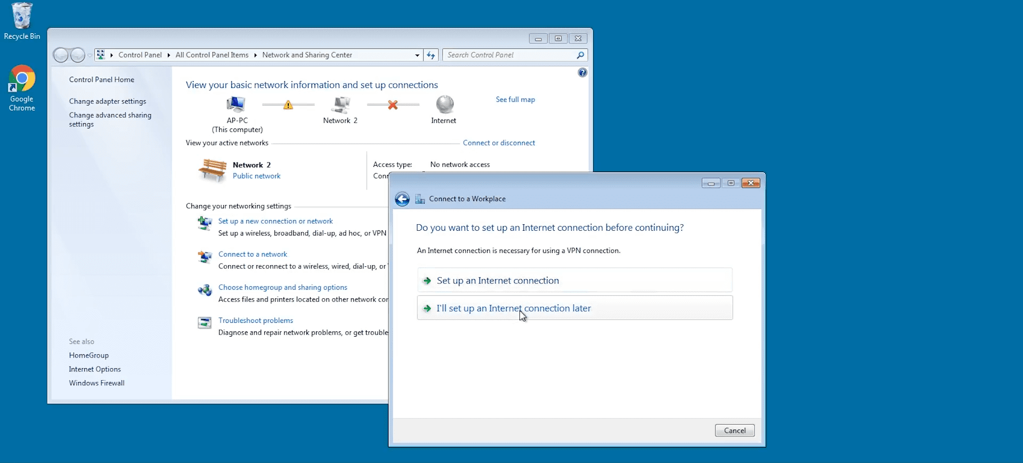Close the Connect to a Workplace dialog
The height and width of the screenshot is (463, 1023).
click(751, 183)
